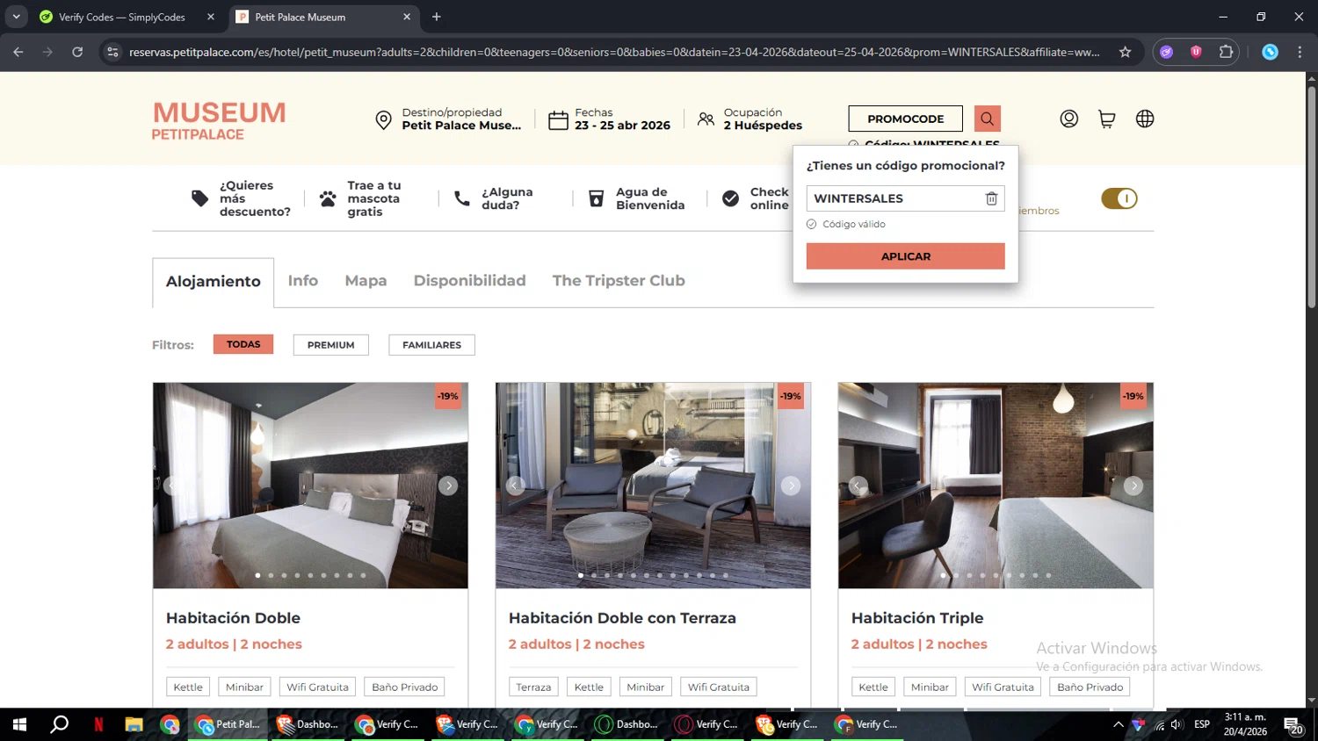Open the user account icon
Screen dimensions: 1318x741
pyautogui.click(x=1068, y=119)
